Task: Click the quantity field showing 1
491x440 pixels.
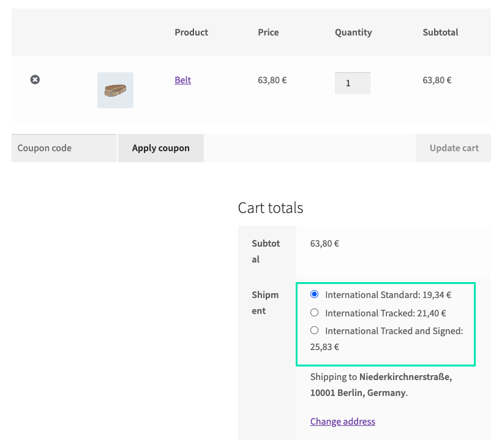Action: pyautogui.click(x=352, y=83)
